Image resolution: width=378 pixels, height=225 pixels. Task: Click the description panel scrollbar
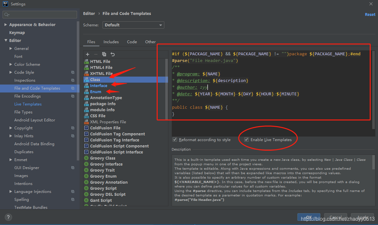pyautogui.click(x=374, y=162)
